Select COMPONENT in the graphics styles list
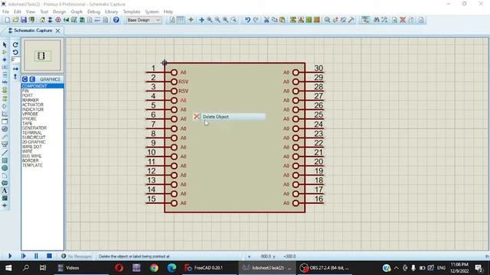 43,86
